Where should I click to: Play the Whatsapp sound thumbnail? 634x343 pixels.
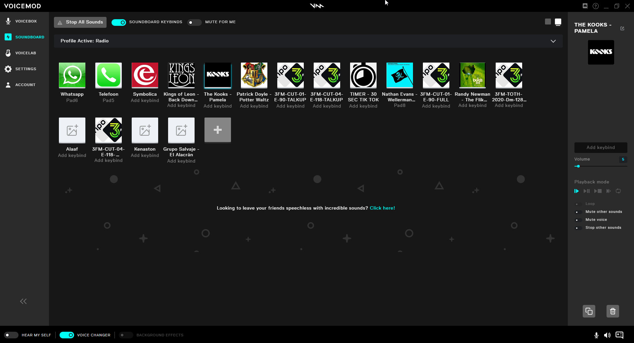pyautogui.click(x=72, y=75)
